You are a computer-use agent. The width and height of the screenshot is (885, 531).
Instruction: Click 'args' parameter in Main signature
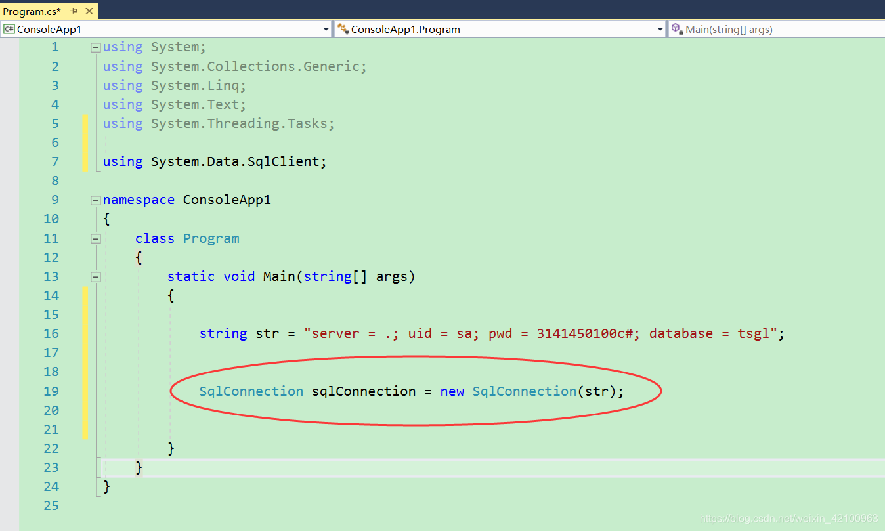392,276
